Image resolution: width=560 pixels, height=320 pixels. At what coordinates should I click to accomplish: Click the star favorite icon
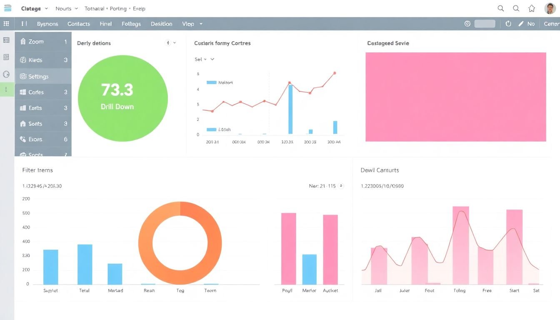tap(532, 8)
